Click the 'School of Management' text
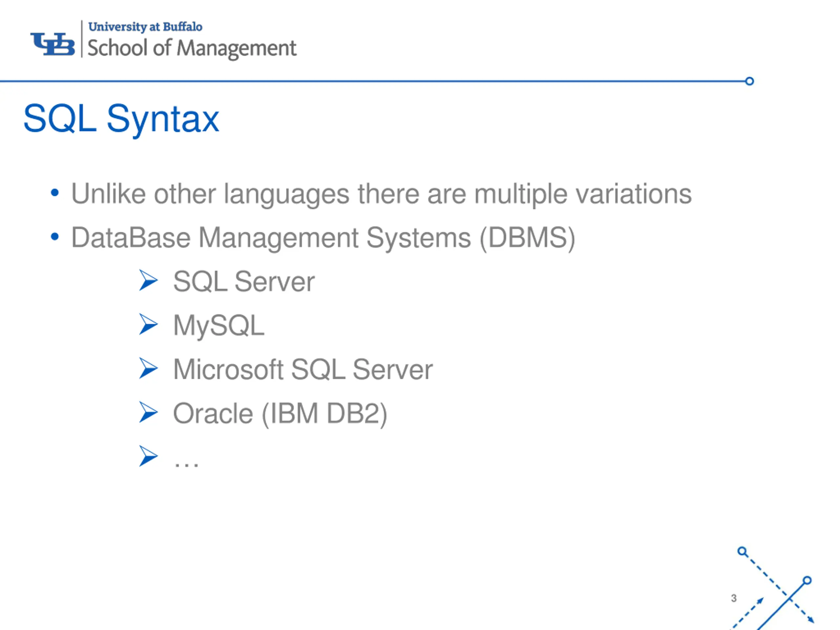Viewport: 840px width, 630px height. tap(192, 49)
